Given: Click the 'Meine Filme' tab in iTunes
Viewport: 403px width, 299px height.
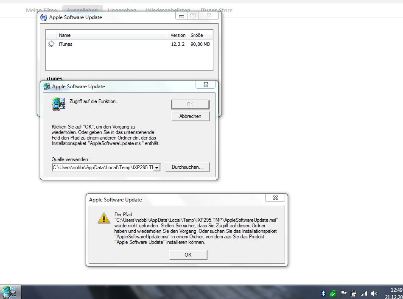Looking at the screenshot, I should click(42, 10).
